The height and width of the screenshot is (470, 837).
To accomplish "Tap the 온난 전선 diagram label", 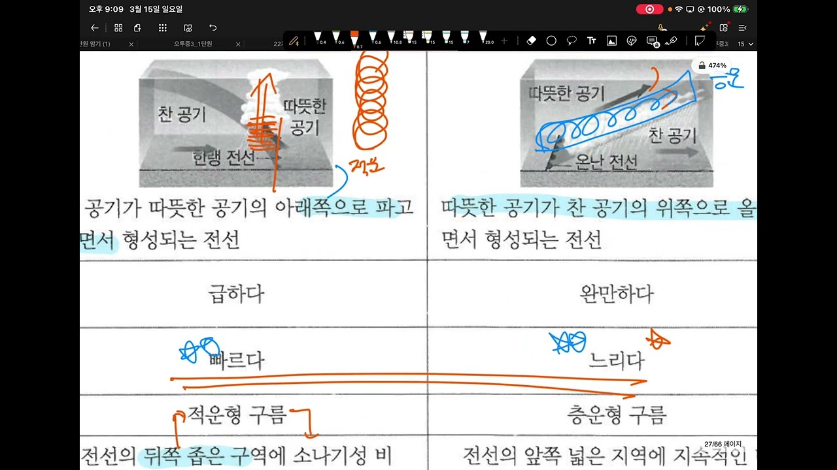I will point(606,162).
